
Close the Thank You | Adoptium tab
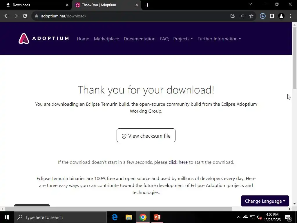137,5
